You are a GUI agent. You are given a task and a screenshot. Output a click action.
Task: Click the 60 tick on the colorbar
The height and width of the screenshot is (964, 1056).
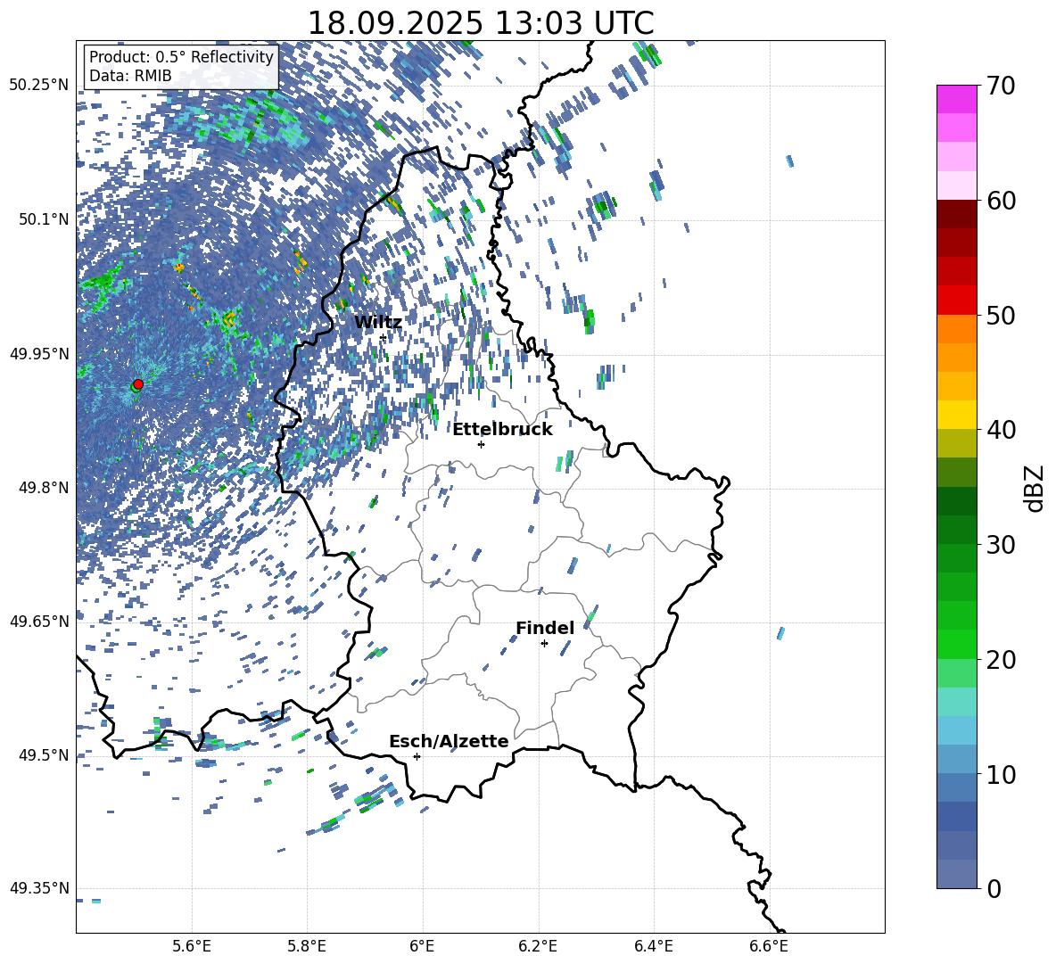point(1002,201)
